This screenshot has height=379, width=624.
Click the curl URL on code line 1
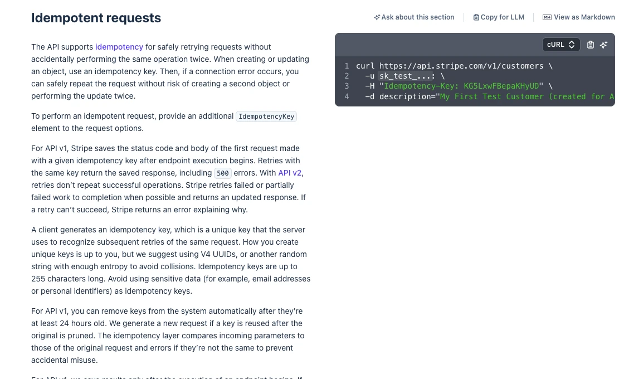(461, 66)
